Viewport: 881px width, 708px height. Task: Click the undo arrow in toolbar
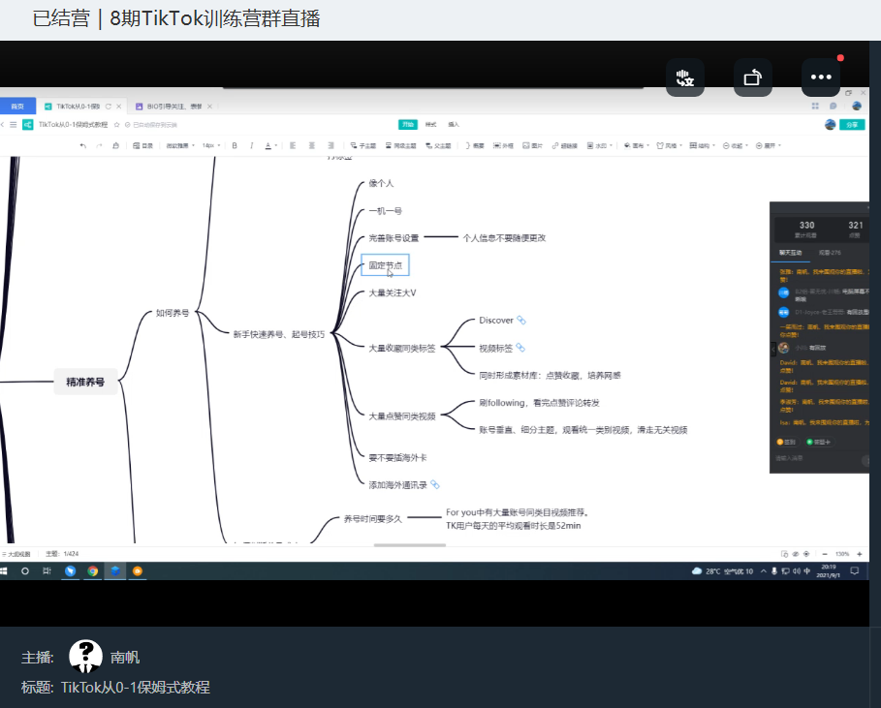(x=83, y=145)
